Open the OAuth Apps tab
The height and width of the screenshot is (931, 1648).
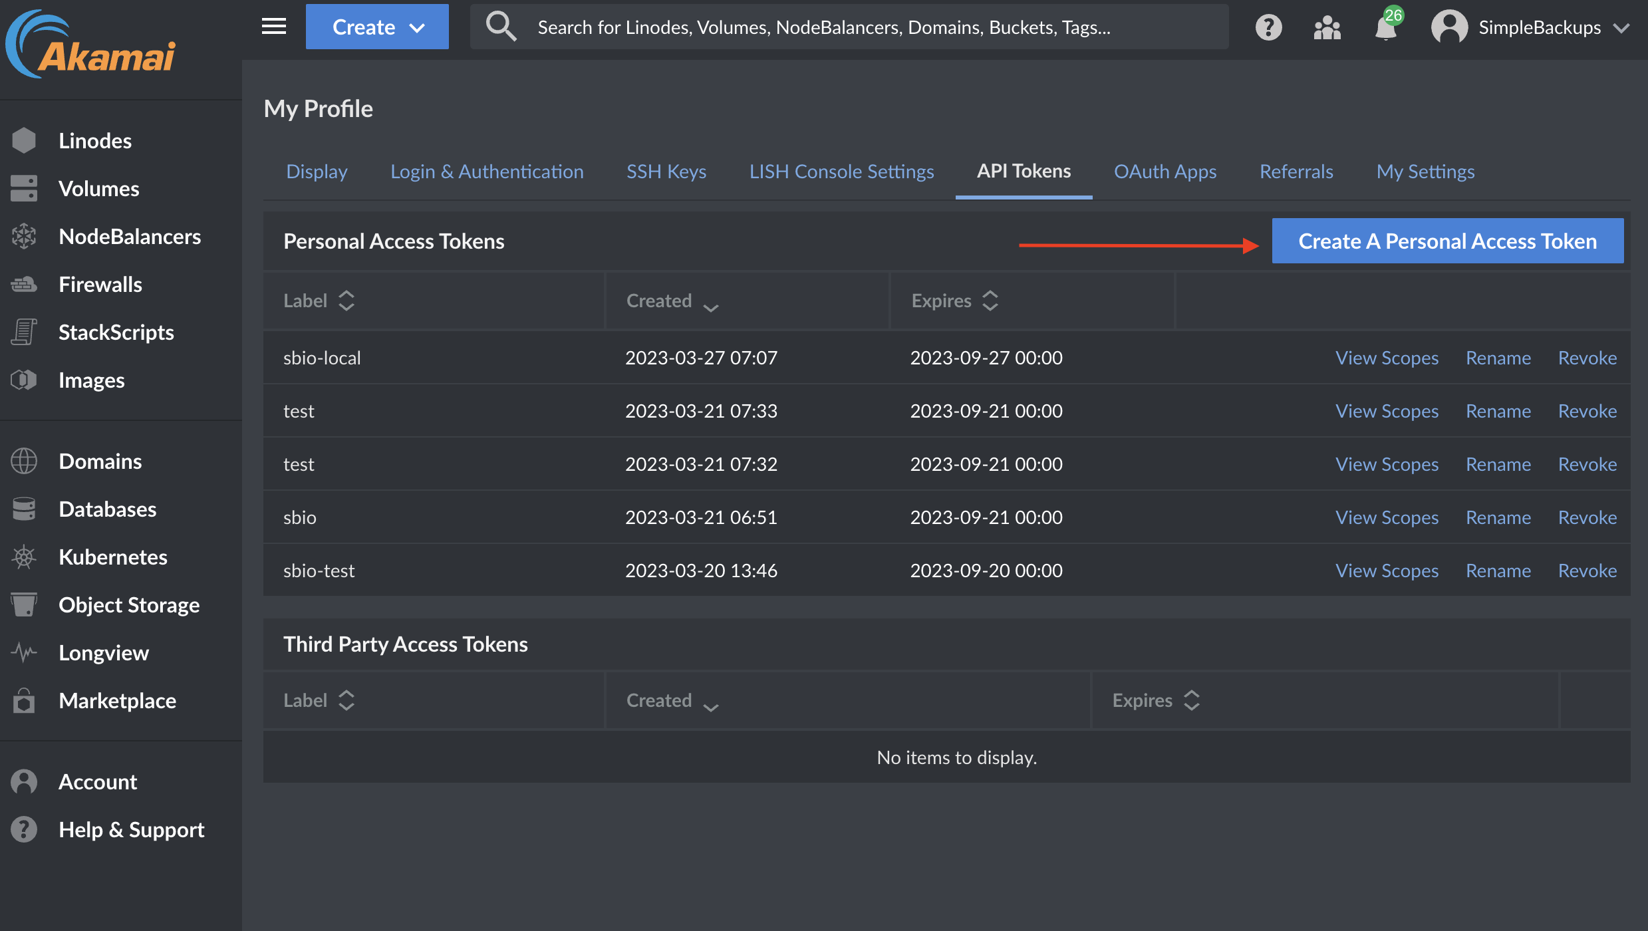click(1165, 172)
